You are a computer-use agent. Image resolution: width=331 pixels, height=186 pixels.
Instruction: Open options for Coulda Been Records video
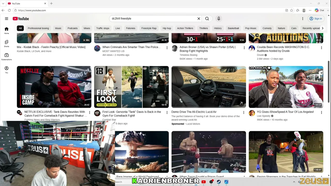pyautogui.click(x=321, y=48)
